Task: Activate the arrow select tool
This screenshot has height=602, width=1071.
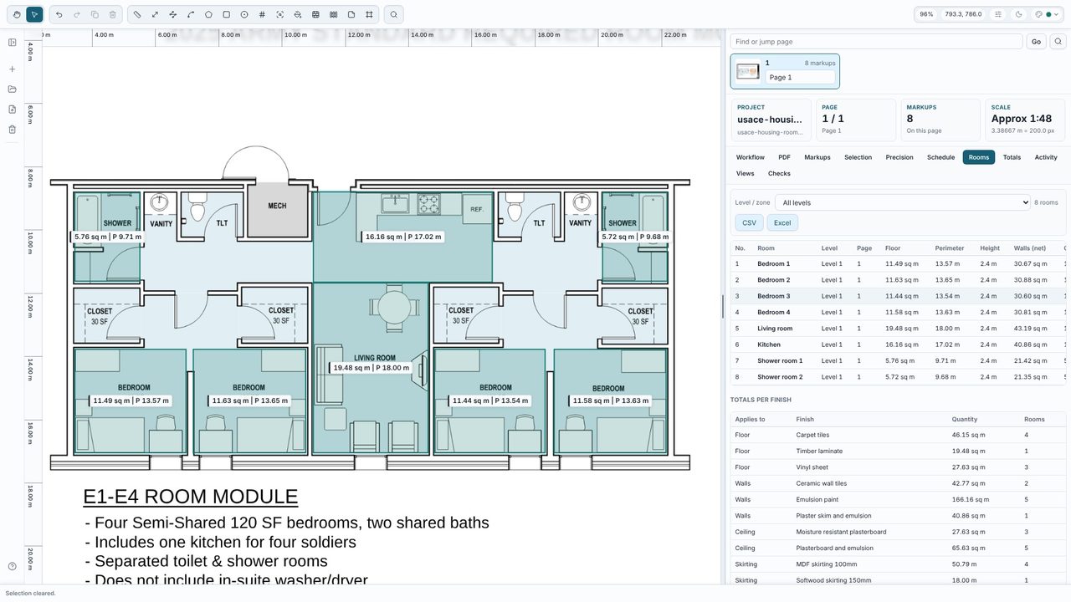Action: click(x=34, y=14)
